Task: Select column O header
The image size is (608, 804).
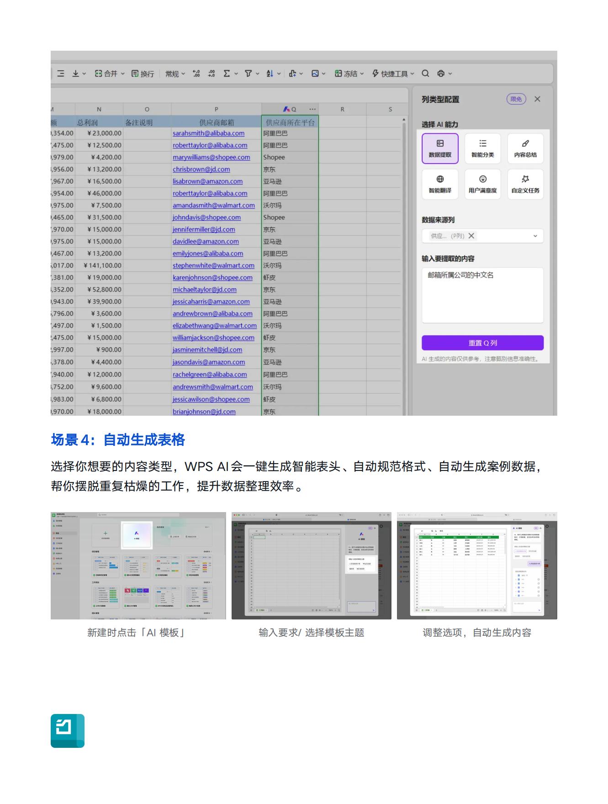Action: pos(147,109)
